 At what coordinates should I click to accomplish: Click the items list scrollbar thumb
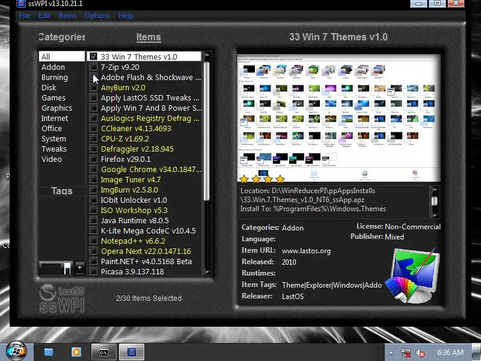click(207, 131)
